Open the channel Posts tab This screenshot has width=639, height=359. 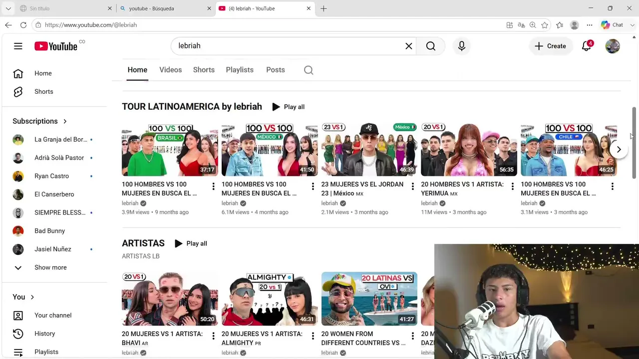[x=276, y=70]
